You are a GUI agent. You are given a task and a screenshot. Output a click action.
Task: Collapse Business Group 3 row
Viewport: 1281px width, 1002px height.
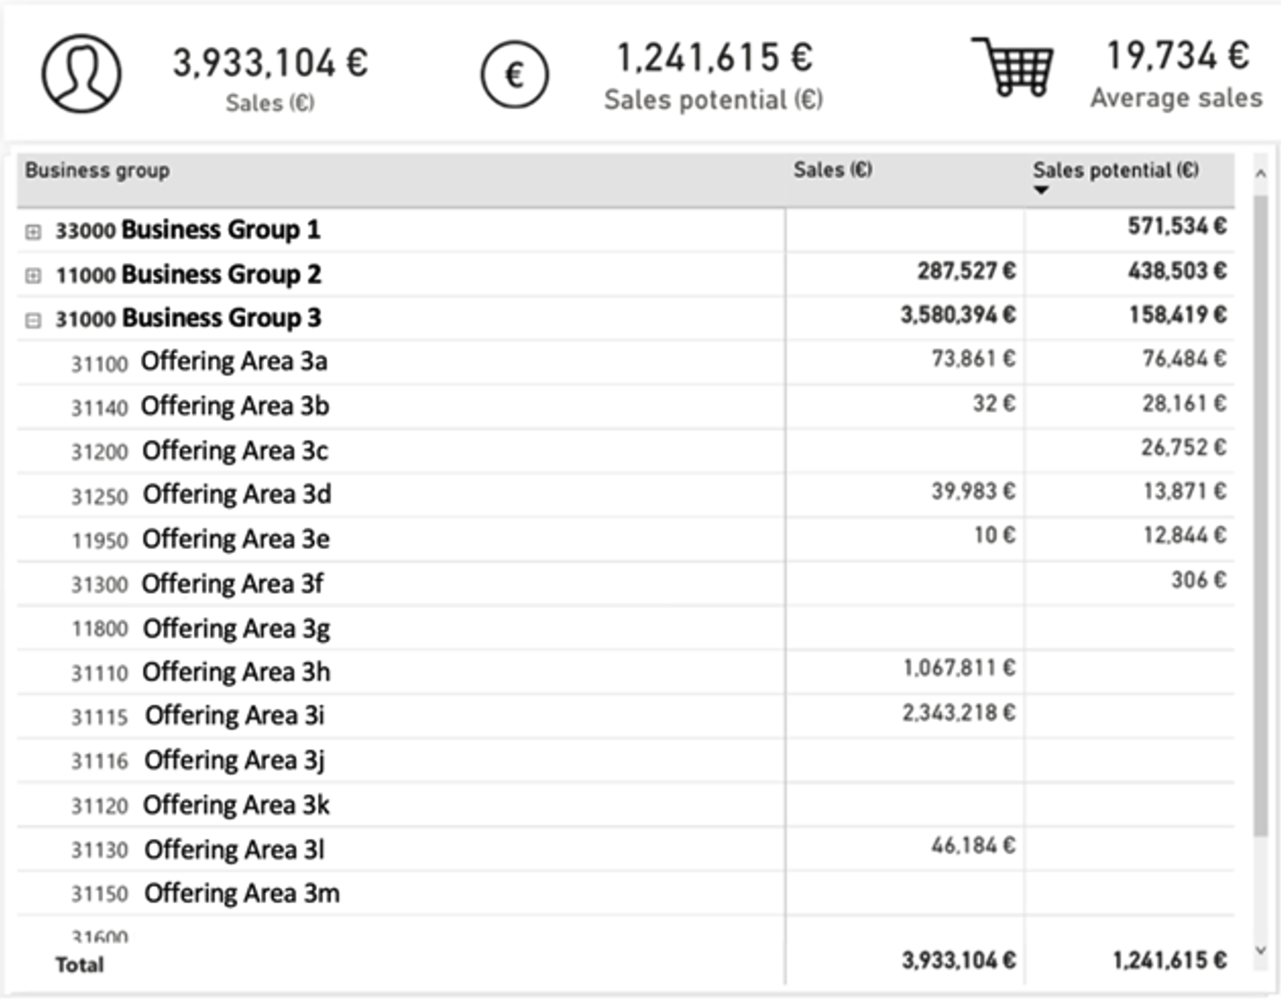tap(33, 320)
